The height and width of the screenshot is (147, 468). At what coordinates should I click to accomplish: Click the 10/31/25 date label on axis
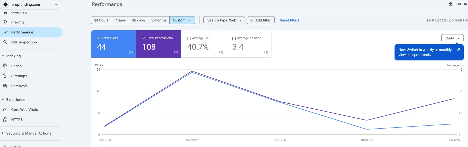367,140
